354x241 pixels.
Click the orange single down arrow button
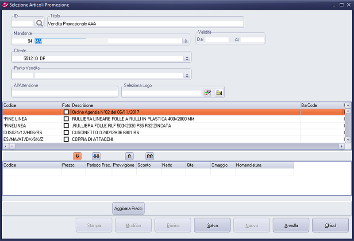(77, 156)
